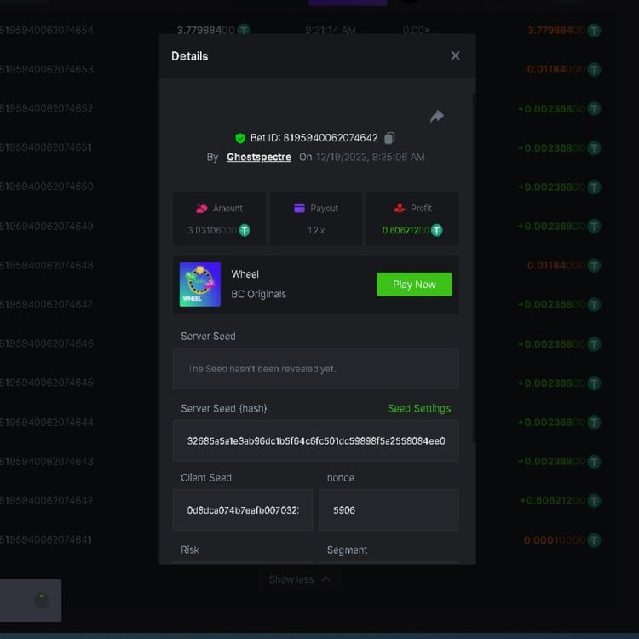This screenshot has width=639, height=639.
Task: Click the Amount coin stack icon
Action: coord(202,209)
